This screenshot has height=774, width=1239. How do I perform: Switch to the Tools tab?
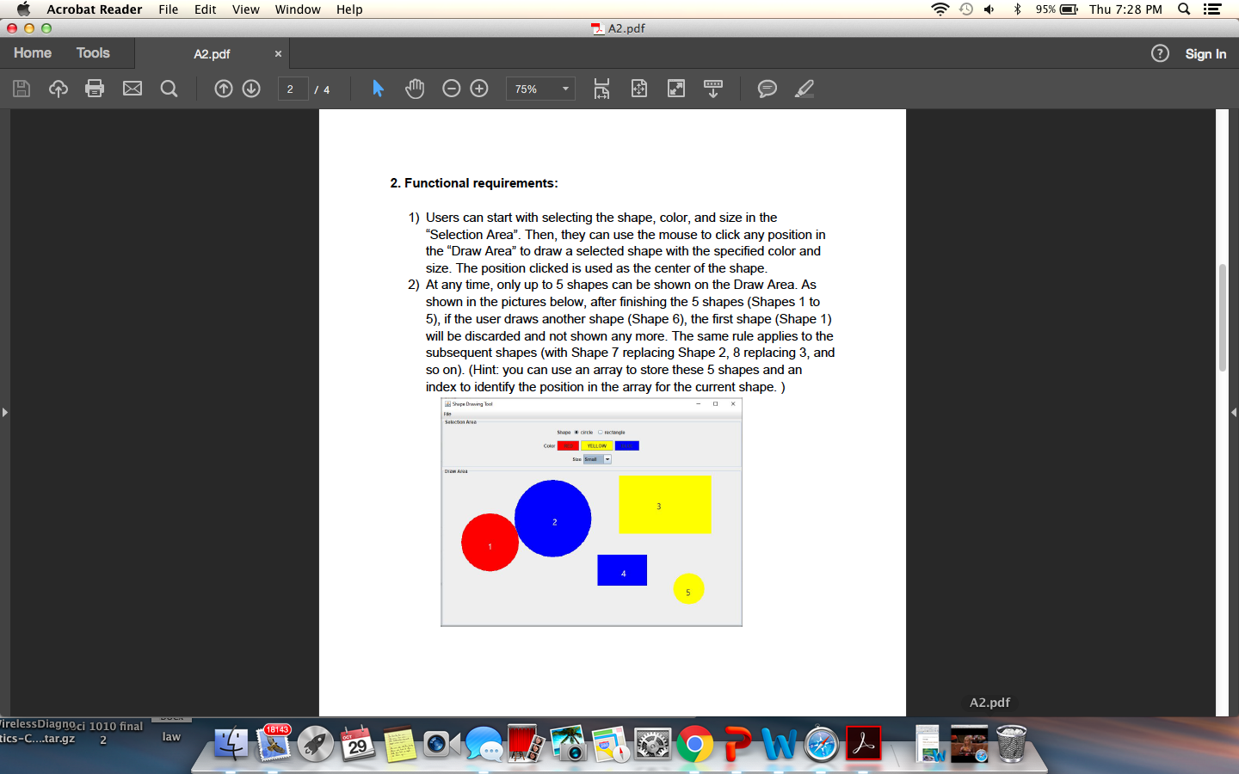click(93, 52)
